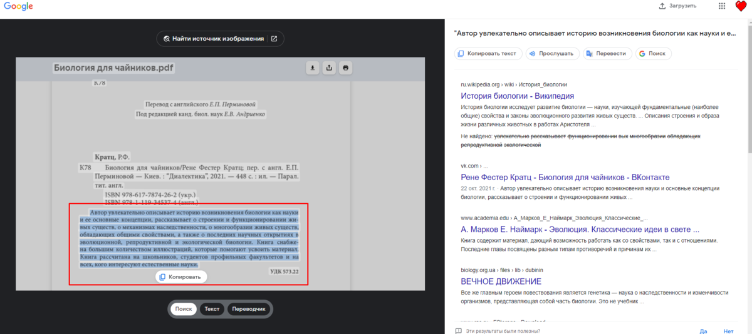This screenshot has width=752, height=334.
Task: Click the recognized text title heading
Action: [x=595, y=33]
